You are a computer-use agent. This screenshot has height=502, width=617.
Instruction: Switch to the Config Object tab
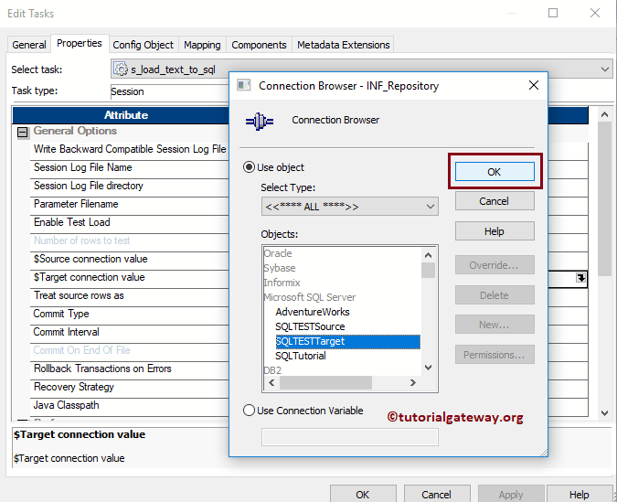144,45
